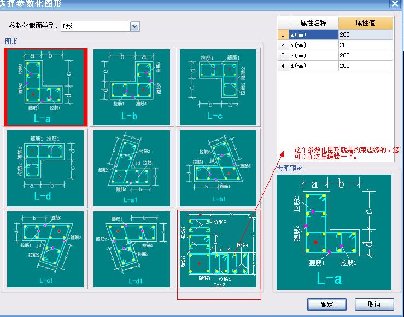The width and height of the screenshot is (404, 317).
Task: Click the L形 section type combo box
Action: (x=100, y=26)
